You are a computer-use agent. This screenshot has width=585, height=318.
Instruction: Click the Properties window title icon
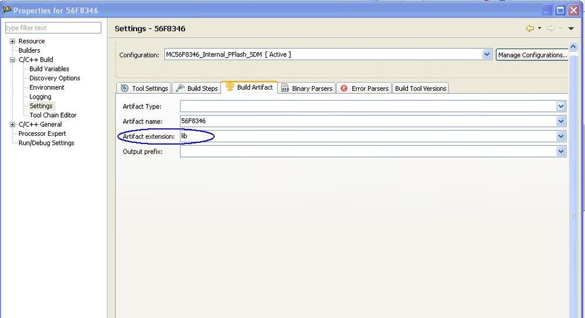(x=6, y=10)
